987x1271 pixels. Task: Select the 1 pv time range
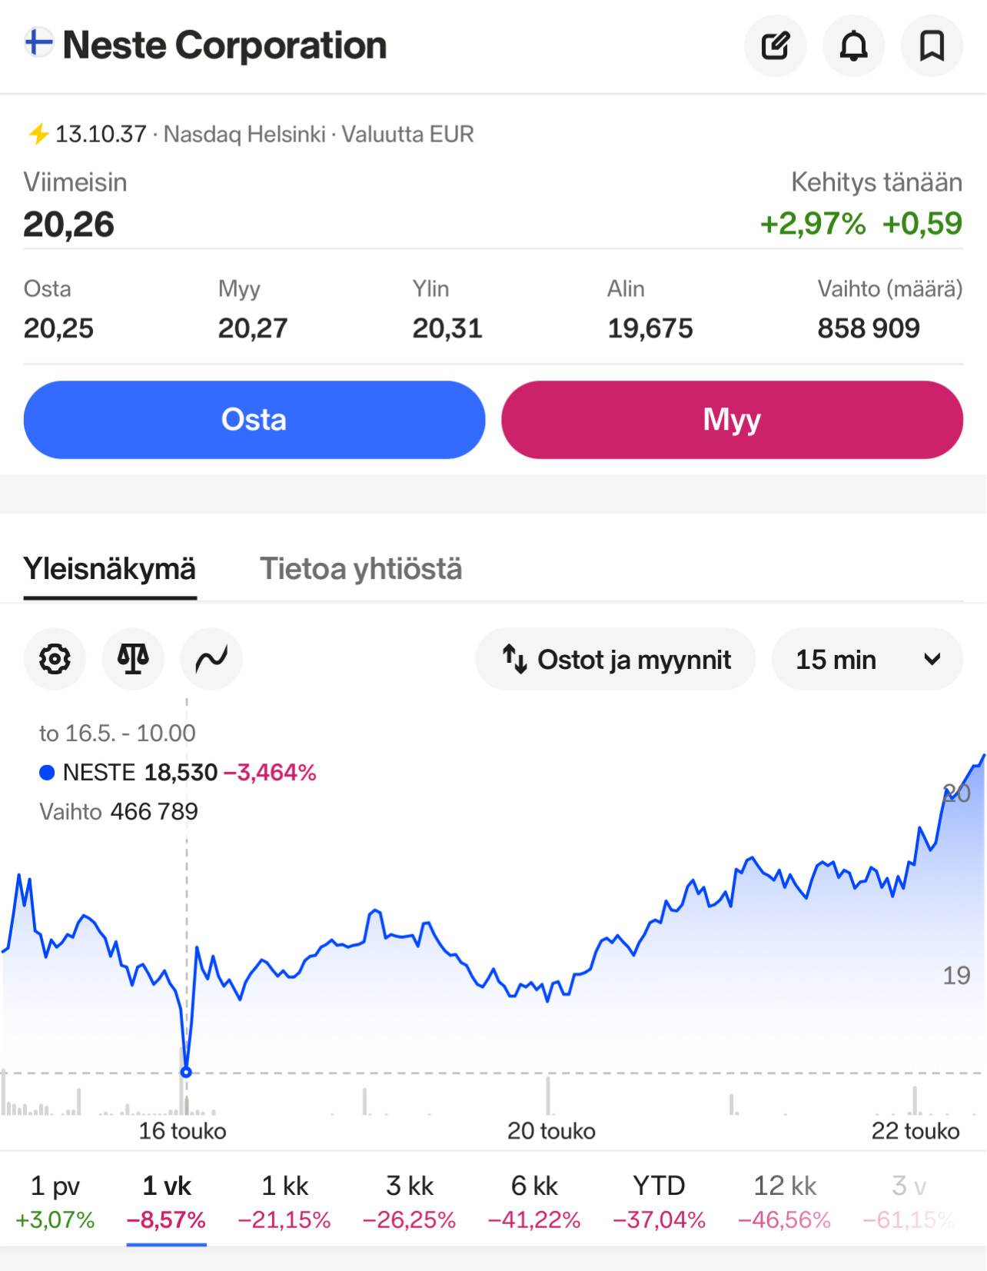point(55,1200)
